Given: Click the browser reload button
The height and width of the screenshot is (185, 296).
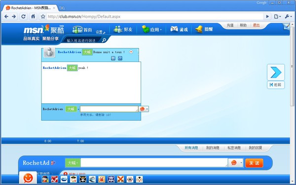Looking at the screenshot, I should pos(23,17).
